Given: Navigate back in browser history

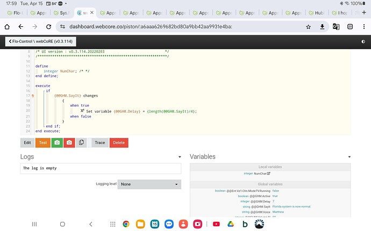Looking at the screenshot, I should click(x=21, y=27).
